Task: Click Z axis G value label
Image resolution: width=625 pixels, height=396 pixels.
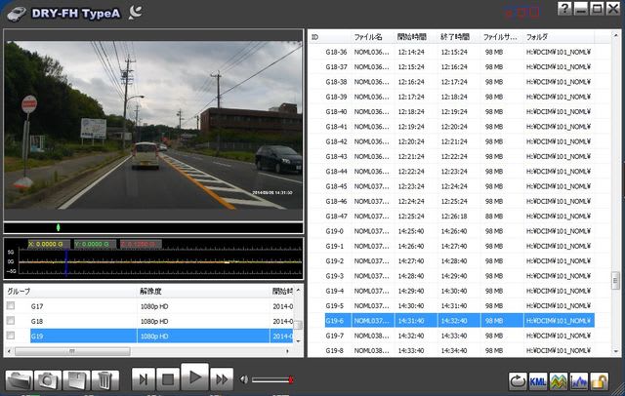Action: [x=141, y=244]
